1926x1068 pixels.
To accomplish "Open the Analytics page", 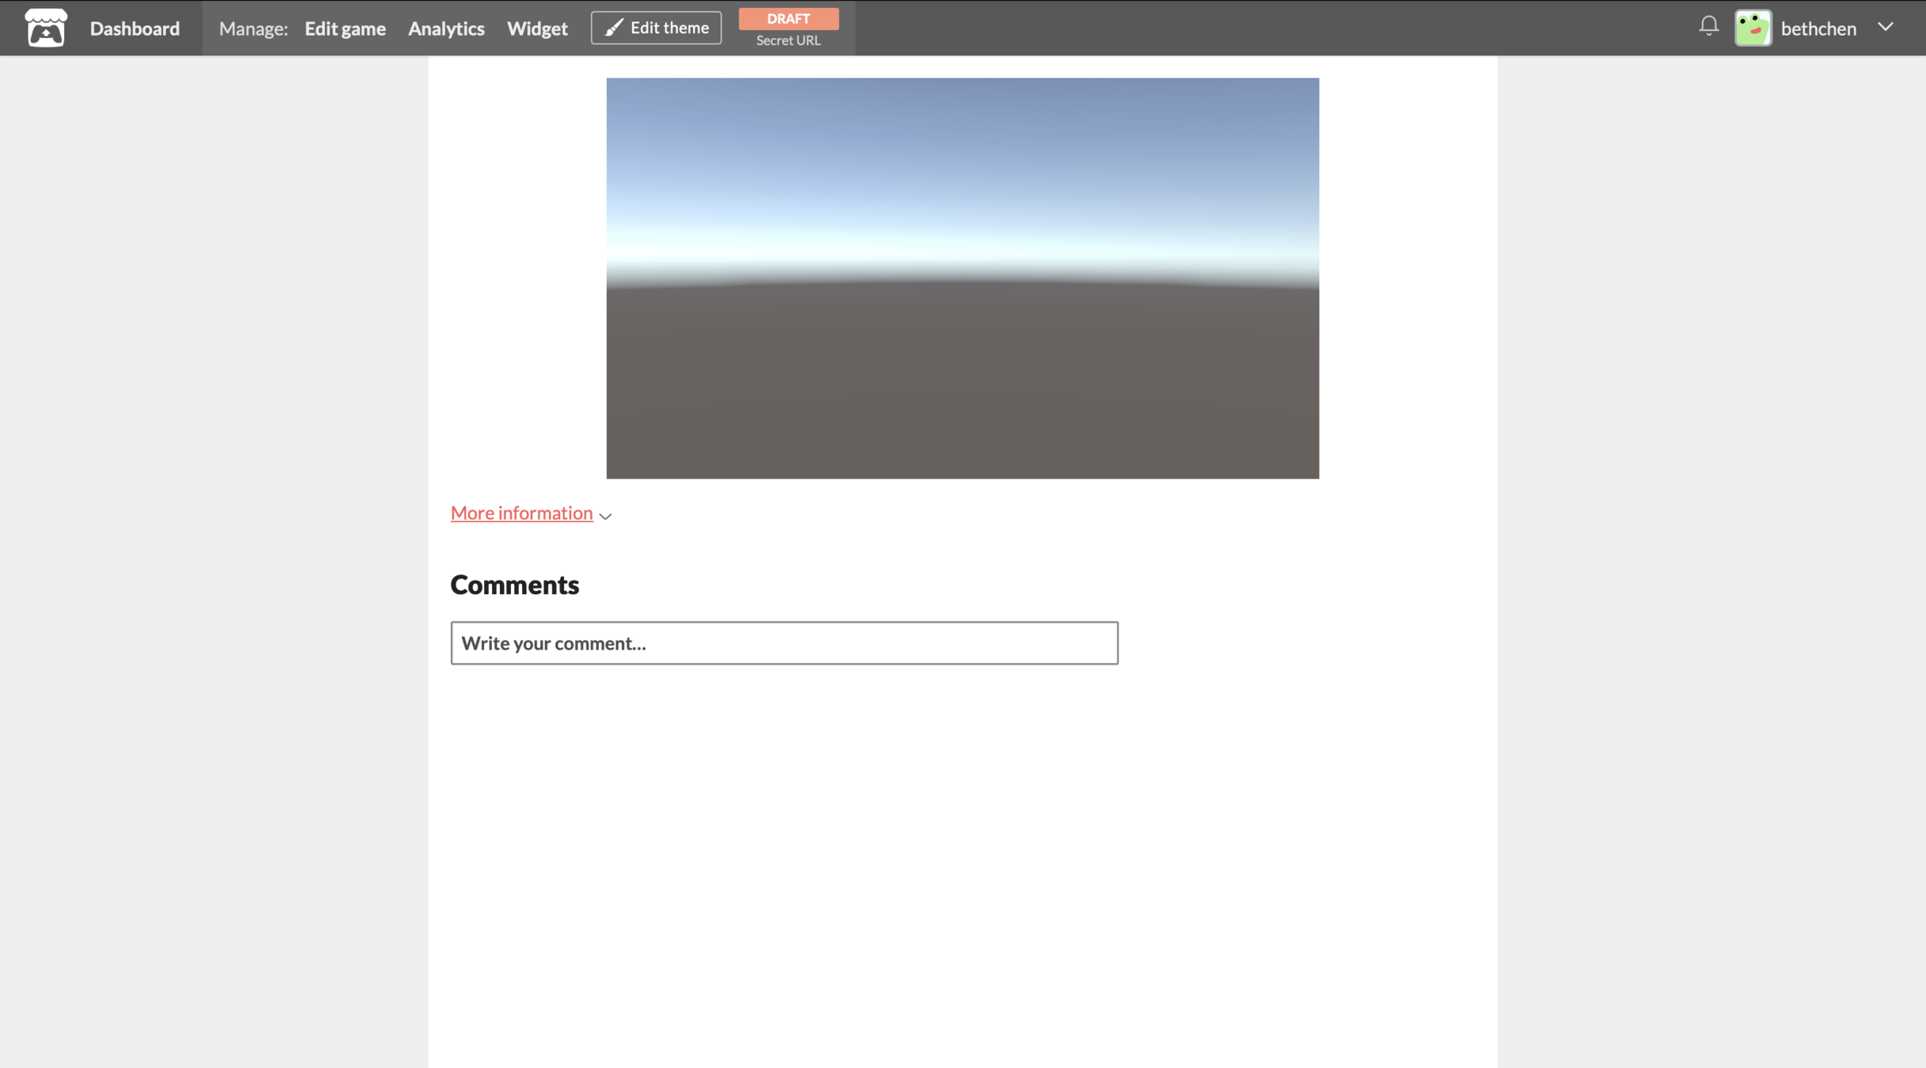I will (446, 28).
